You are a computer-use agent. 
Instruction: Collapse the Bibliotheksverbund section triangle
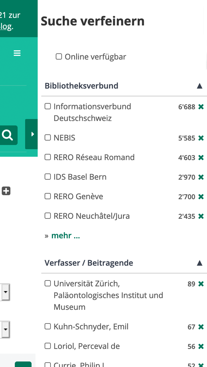199,86
